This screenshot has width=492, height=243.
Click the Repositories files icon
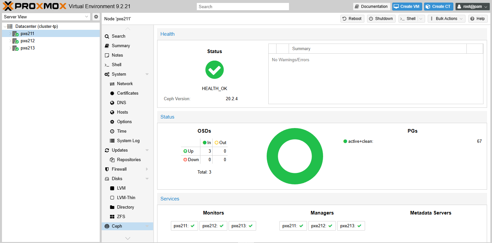click(112, 160)
